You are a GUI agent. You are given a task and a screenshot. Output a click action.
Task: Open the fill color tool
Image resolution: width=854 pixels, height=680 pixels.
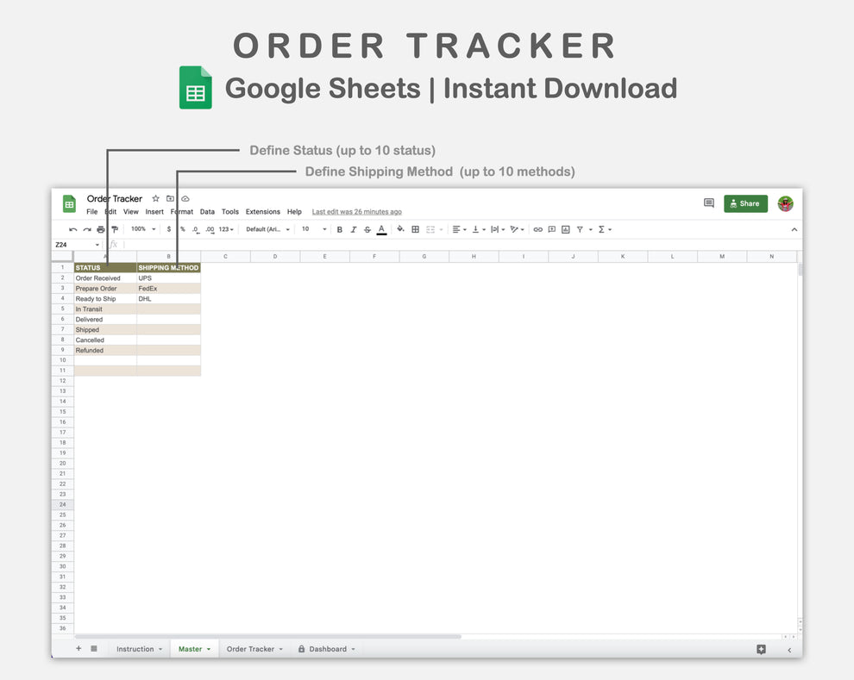point(400,229)
